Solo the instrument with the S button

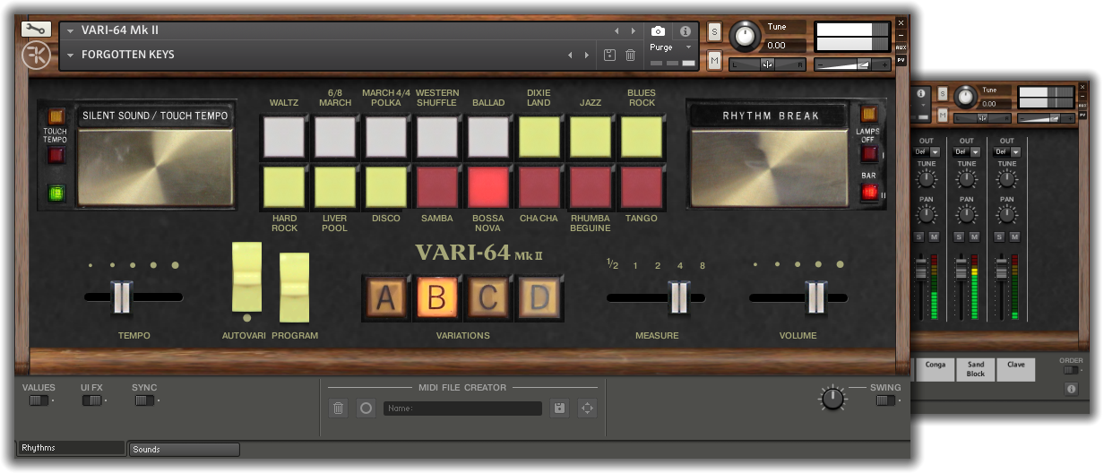(x=714, y=31)
